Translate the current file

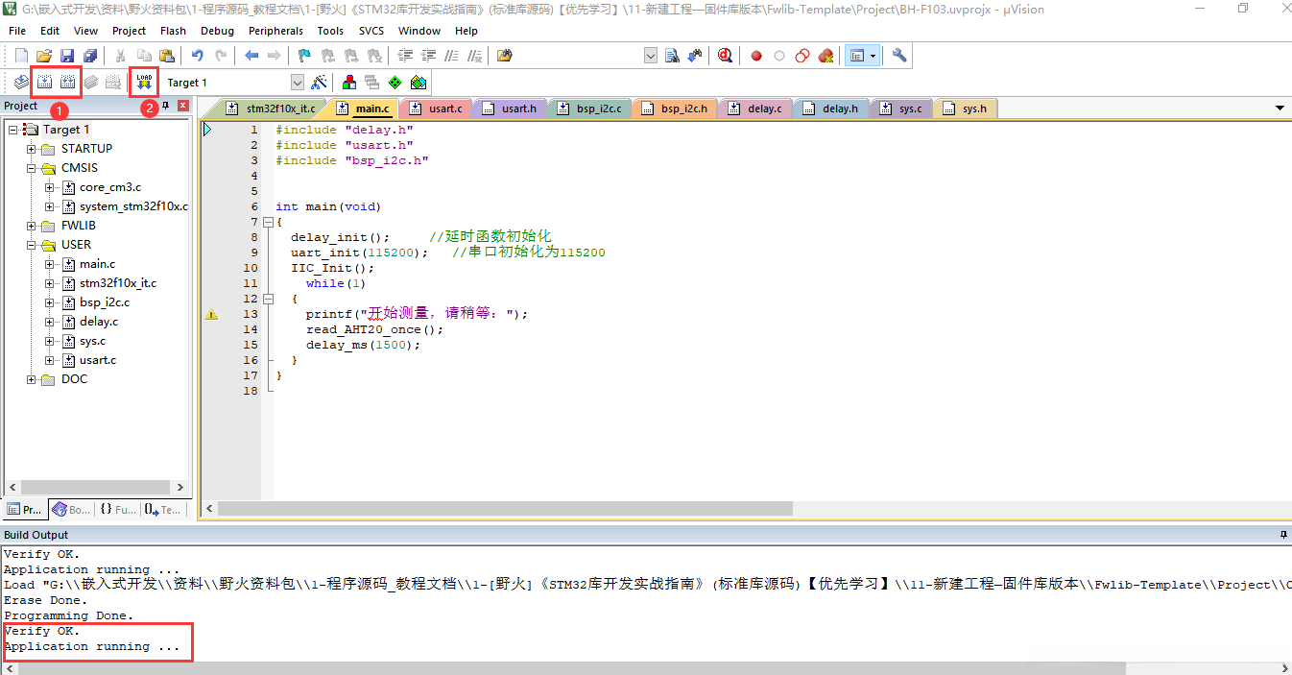click(x=21, y=83)
